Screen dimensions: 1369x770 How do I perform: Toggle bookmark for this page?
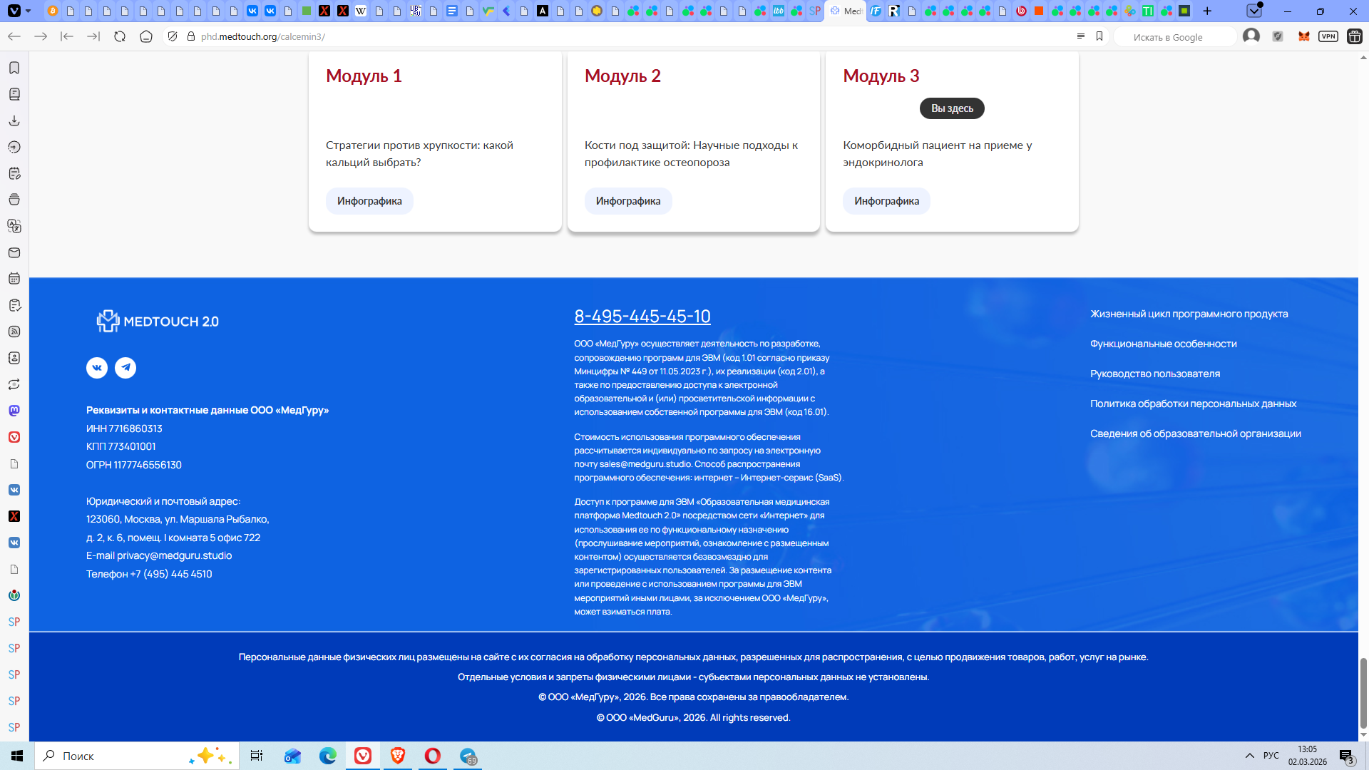click(1099, 36)
